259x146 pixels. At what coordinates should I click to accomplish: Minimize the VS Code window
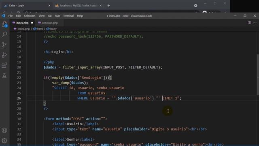click(235, 16)
